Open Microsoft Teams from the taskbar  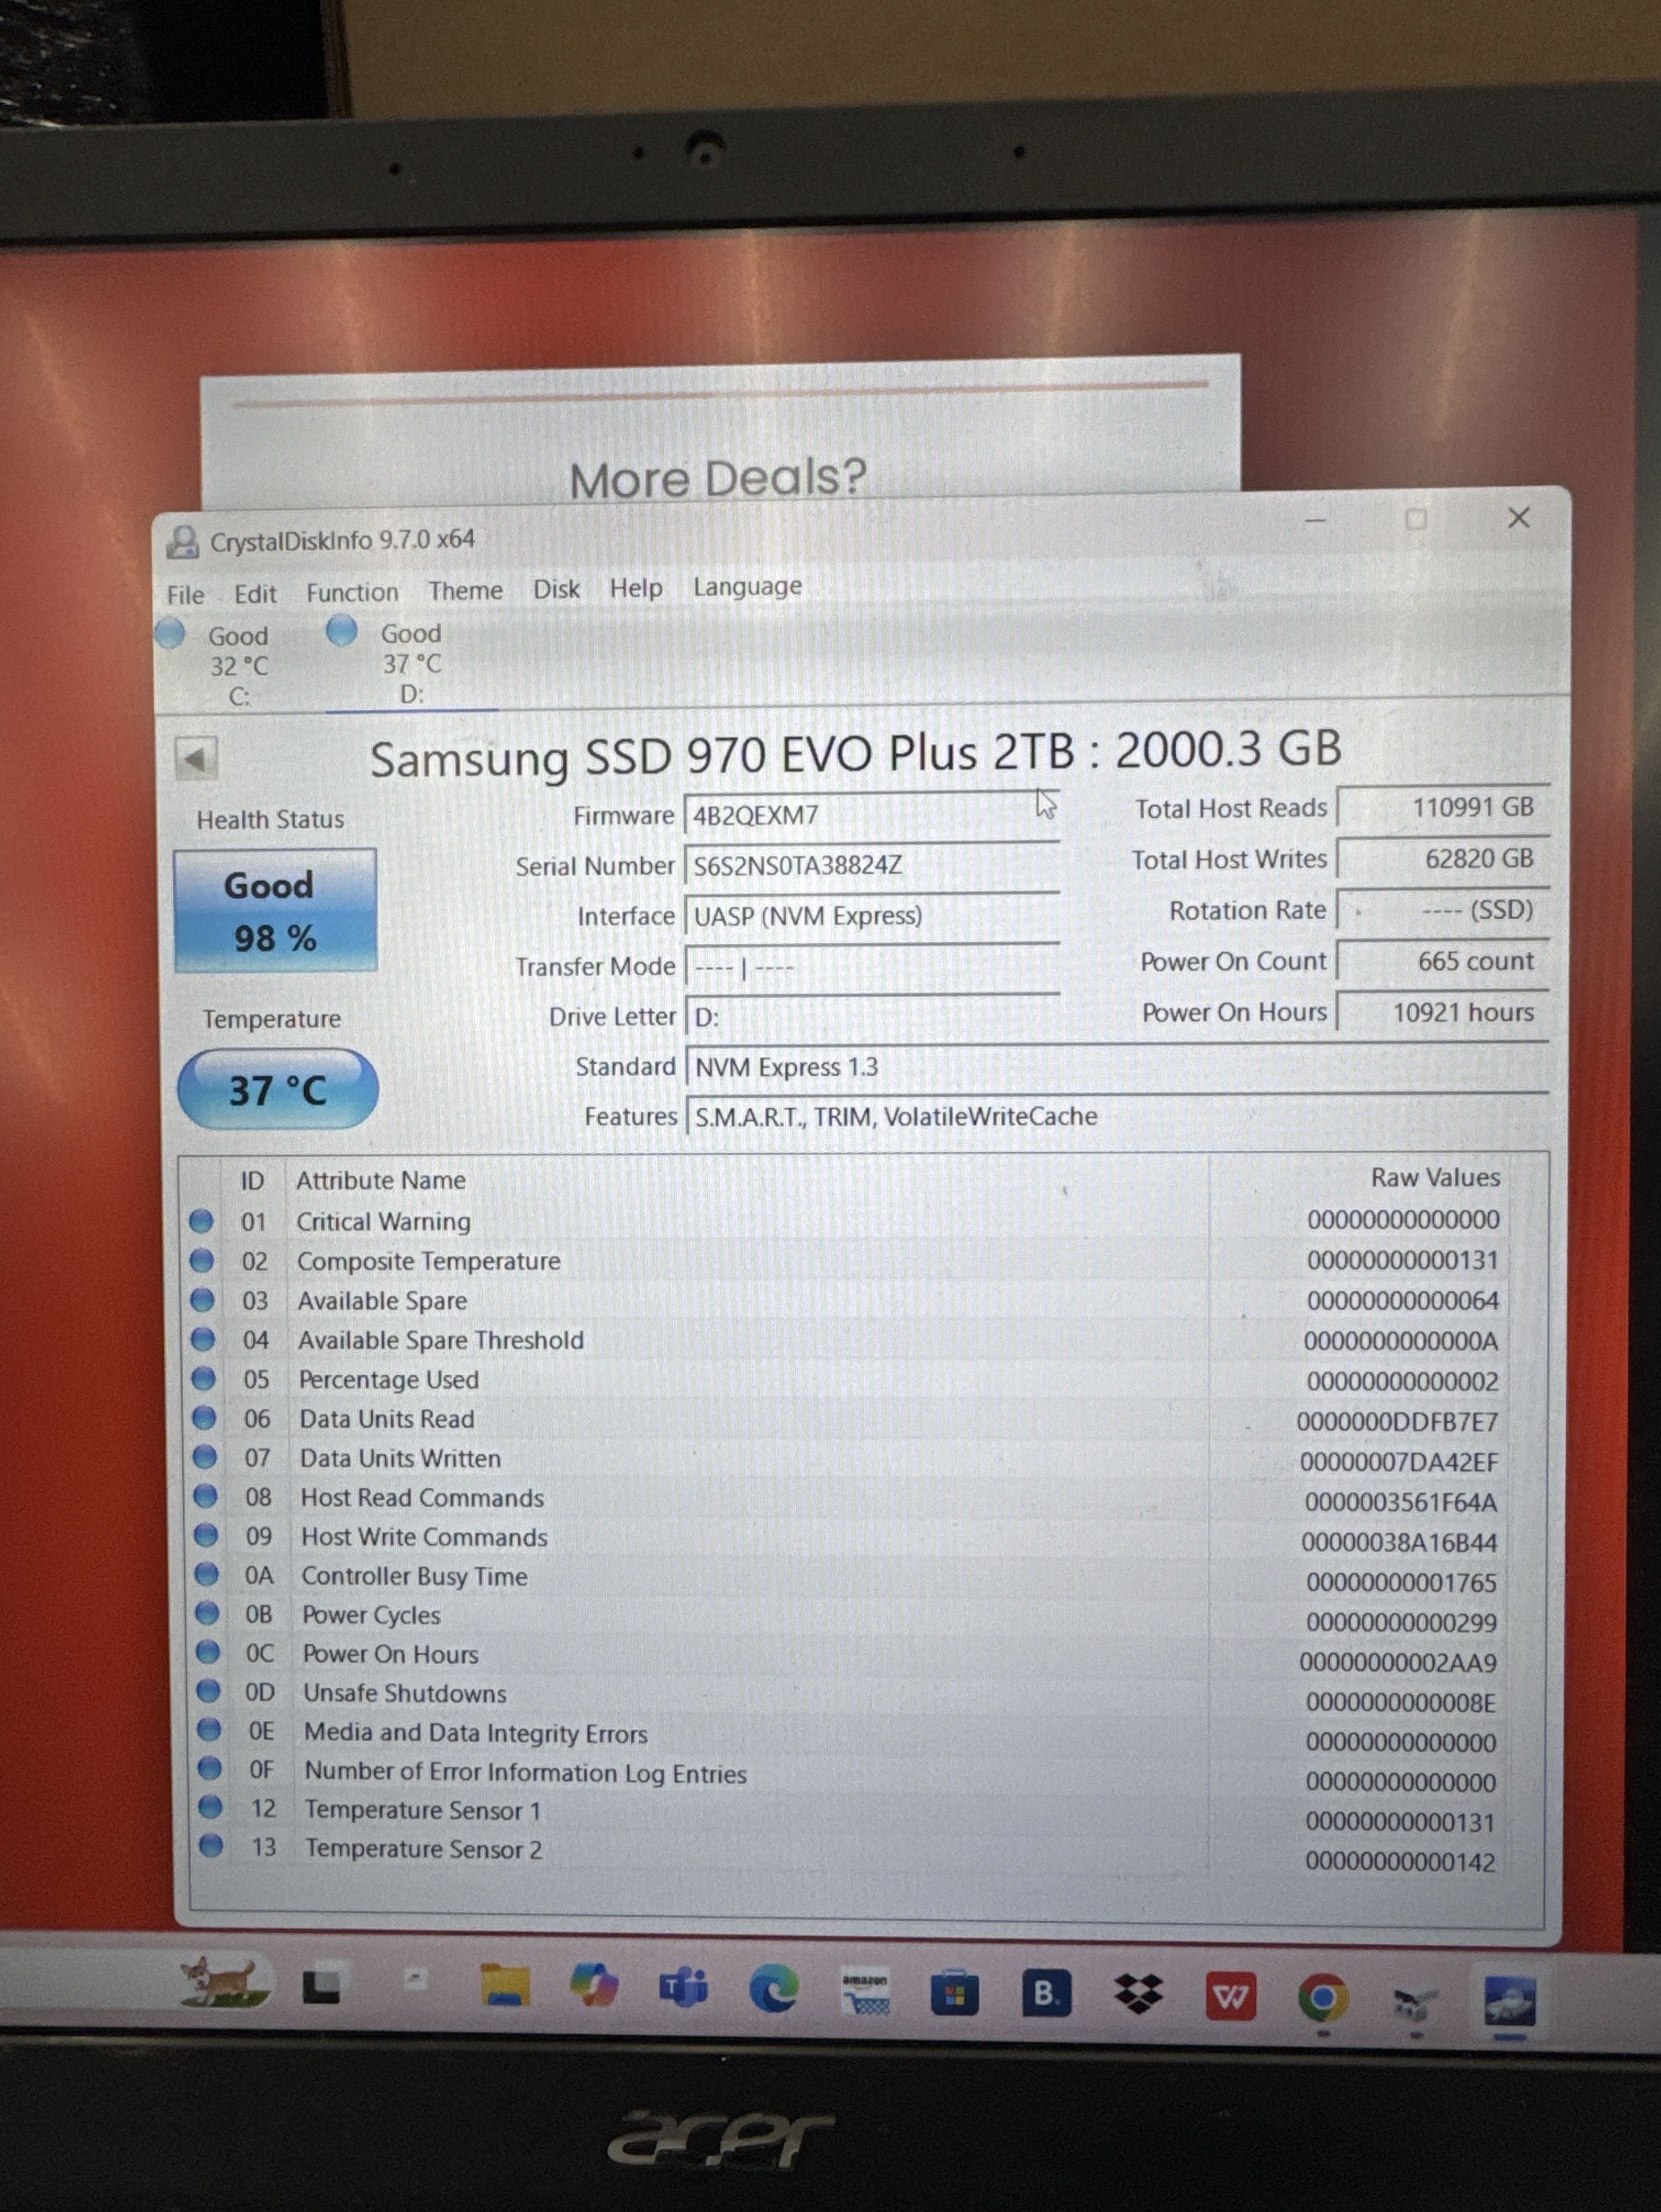[684, 1987]
